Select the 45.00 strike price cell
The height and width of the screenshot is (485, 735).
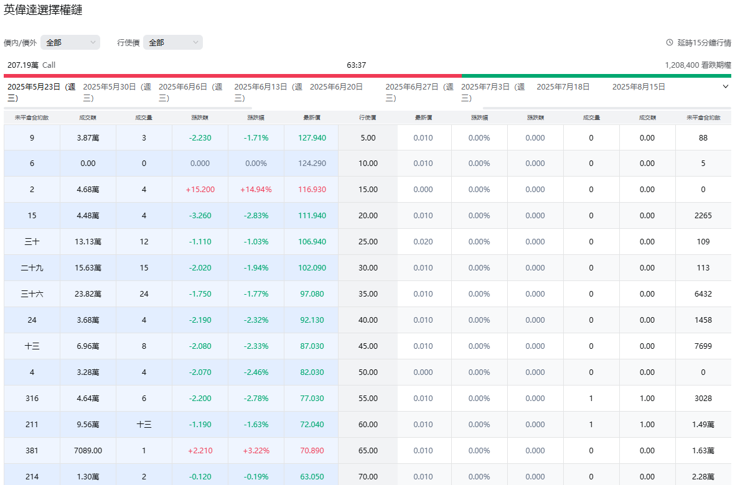pyautogui.click(x=368, y=346)
